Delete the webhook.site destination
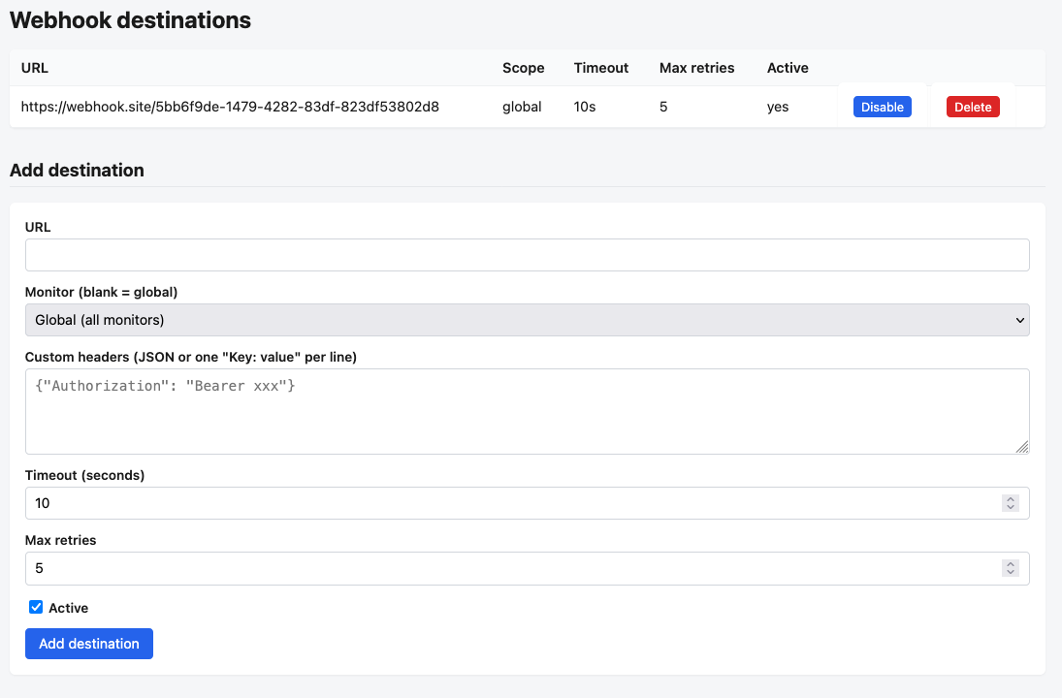1062x698 pixels. click(x=973, y=107)
